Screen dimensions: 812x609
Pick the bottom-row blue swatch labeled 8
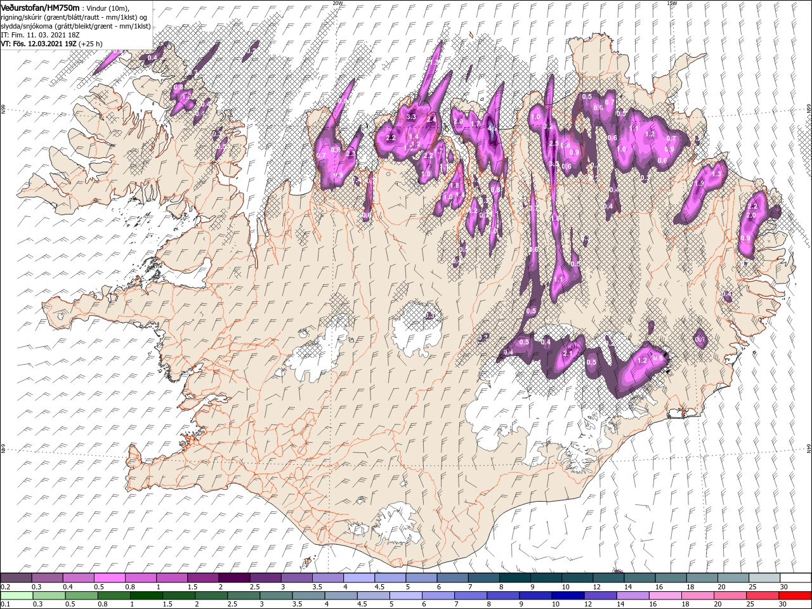504,596
